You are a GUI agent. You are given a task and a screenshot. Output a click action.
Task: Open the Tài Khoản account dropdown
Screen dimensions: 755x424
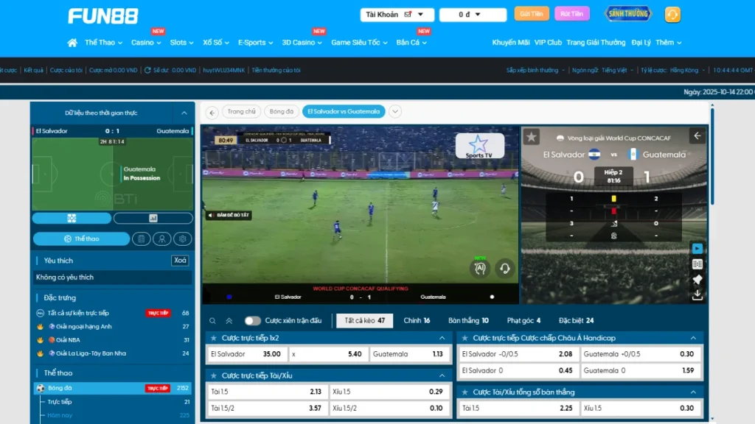pyautogui.click(x=397, y=15)
